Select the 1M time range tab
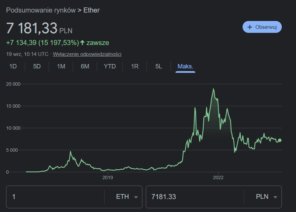Image resolution: width=296 pixels, height=212 pixels. (x=61, y=66)
